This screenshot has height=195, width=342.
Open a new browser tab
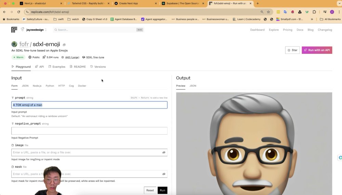pos(258,3)
